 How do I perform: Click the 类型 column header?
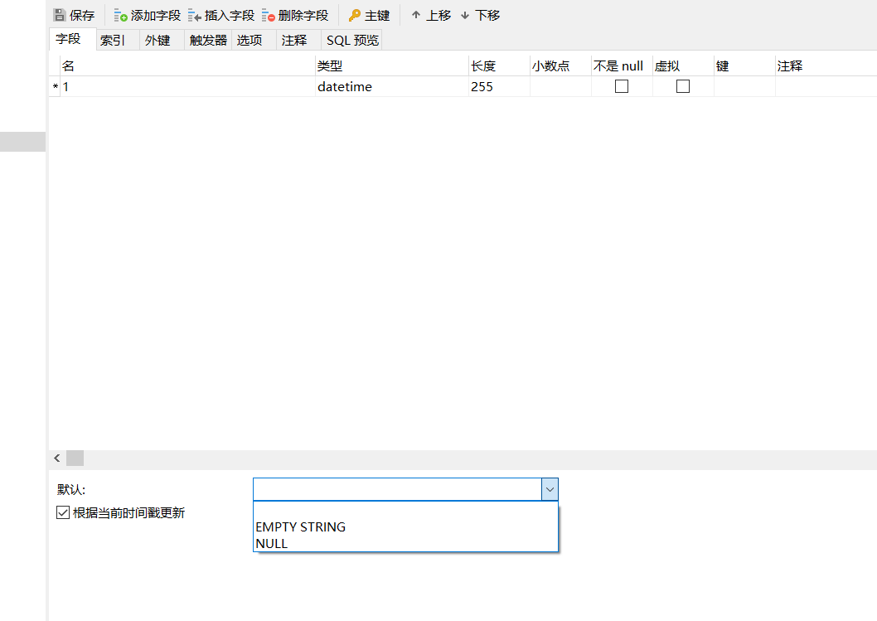(391, 66)
